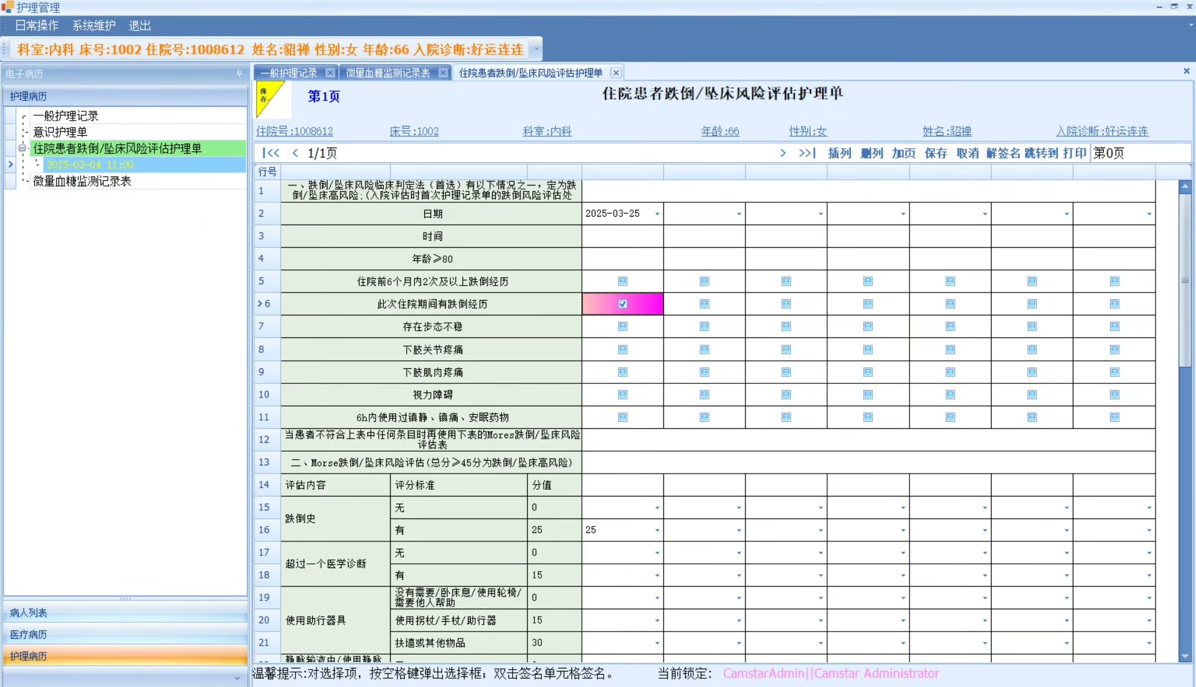1196x687 pixels.
Task: Click next page arrow
Action: click(x=782, y=153)
